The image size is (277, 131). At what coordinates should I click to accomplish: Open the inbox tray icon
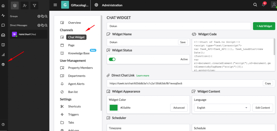coord(3,35)
